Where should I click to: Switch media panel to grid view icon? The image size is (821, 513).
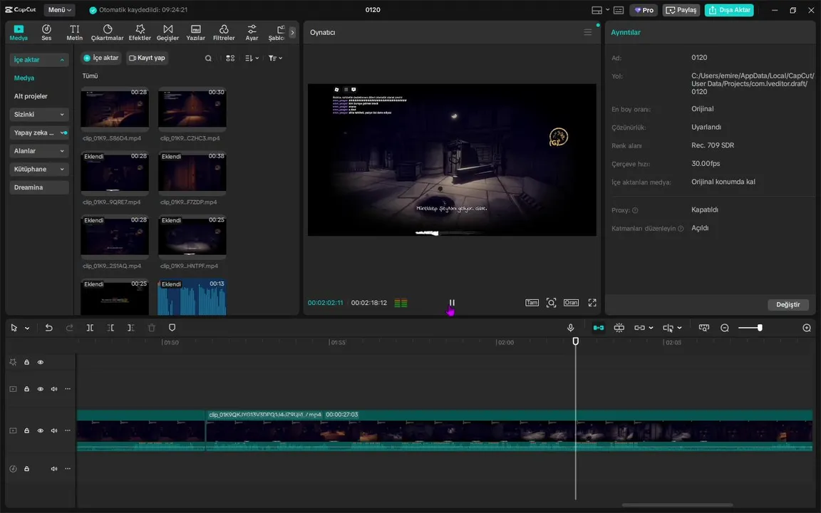[x=230, y=58]
